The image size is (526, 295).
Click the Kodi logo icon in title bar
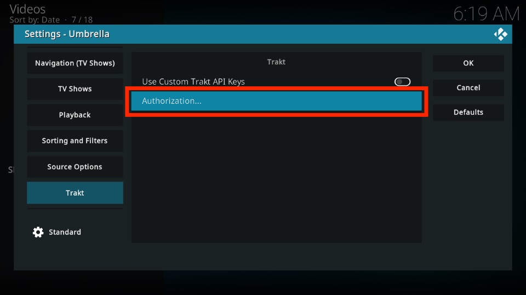(x=500, y=34)
